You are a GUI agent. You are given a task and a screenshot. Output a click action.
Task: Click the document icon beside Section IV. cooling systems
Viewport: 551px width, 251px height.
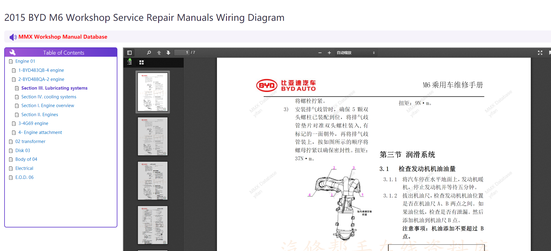[17, 97]
